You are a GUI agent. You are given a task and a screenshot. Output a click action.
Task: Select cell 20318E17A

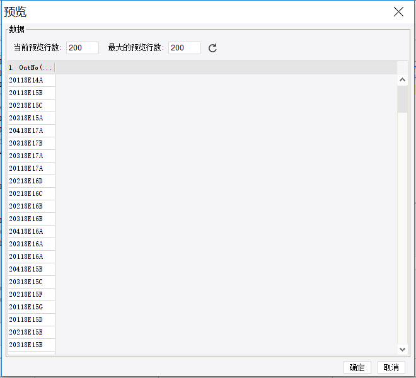pos(32,156)
